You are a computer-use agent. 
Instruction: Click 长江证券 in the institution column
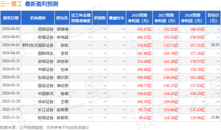point(46,109)
